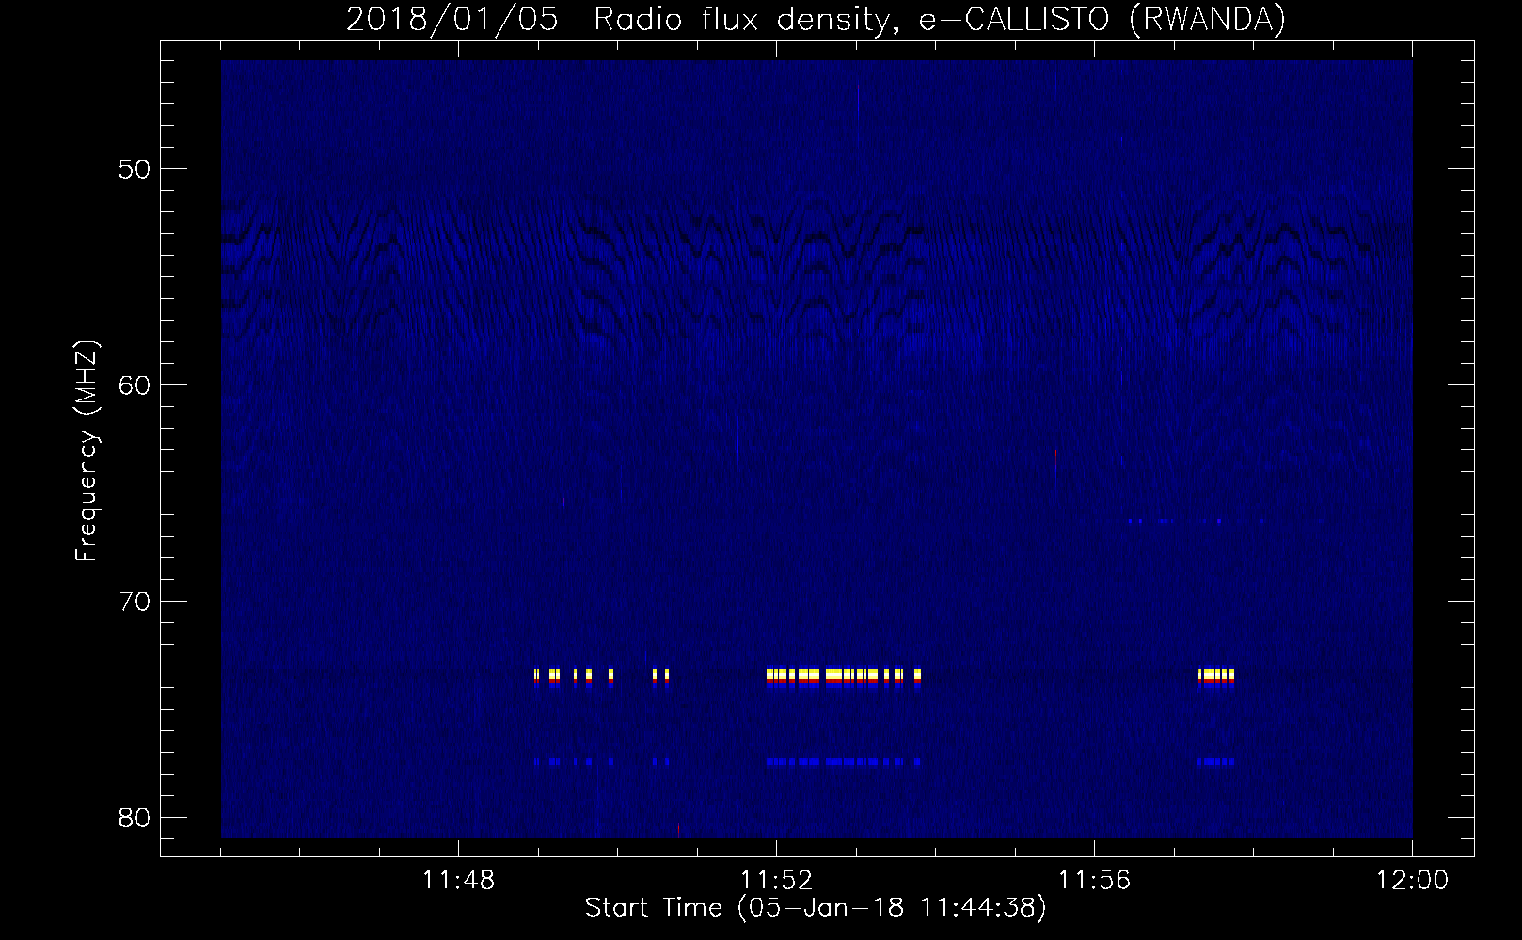Click the 60 frequency tick label
Image resolution: width=1522 pixels, height=940 pixels.
tap(135, 385)
